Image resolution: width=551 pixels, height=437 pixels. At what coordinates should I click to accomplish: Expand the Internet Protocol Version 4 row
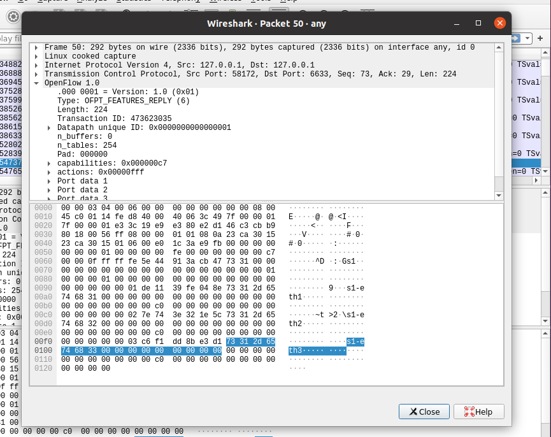pos(36,66)
